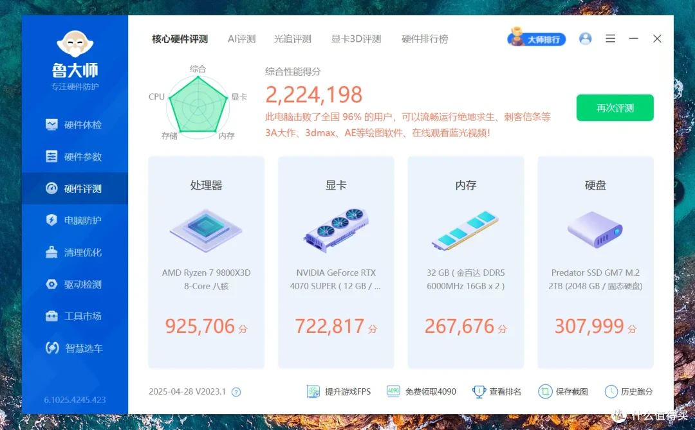This screenshot has height=430, width=695.
Task: Click the processor chip illustration
Action: point(206,230)
